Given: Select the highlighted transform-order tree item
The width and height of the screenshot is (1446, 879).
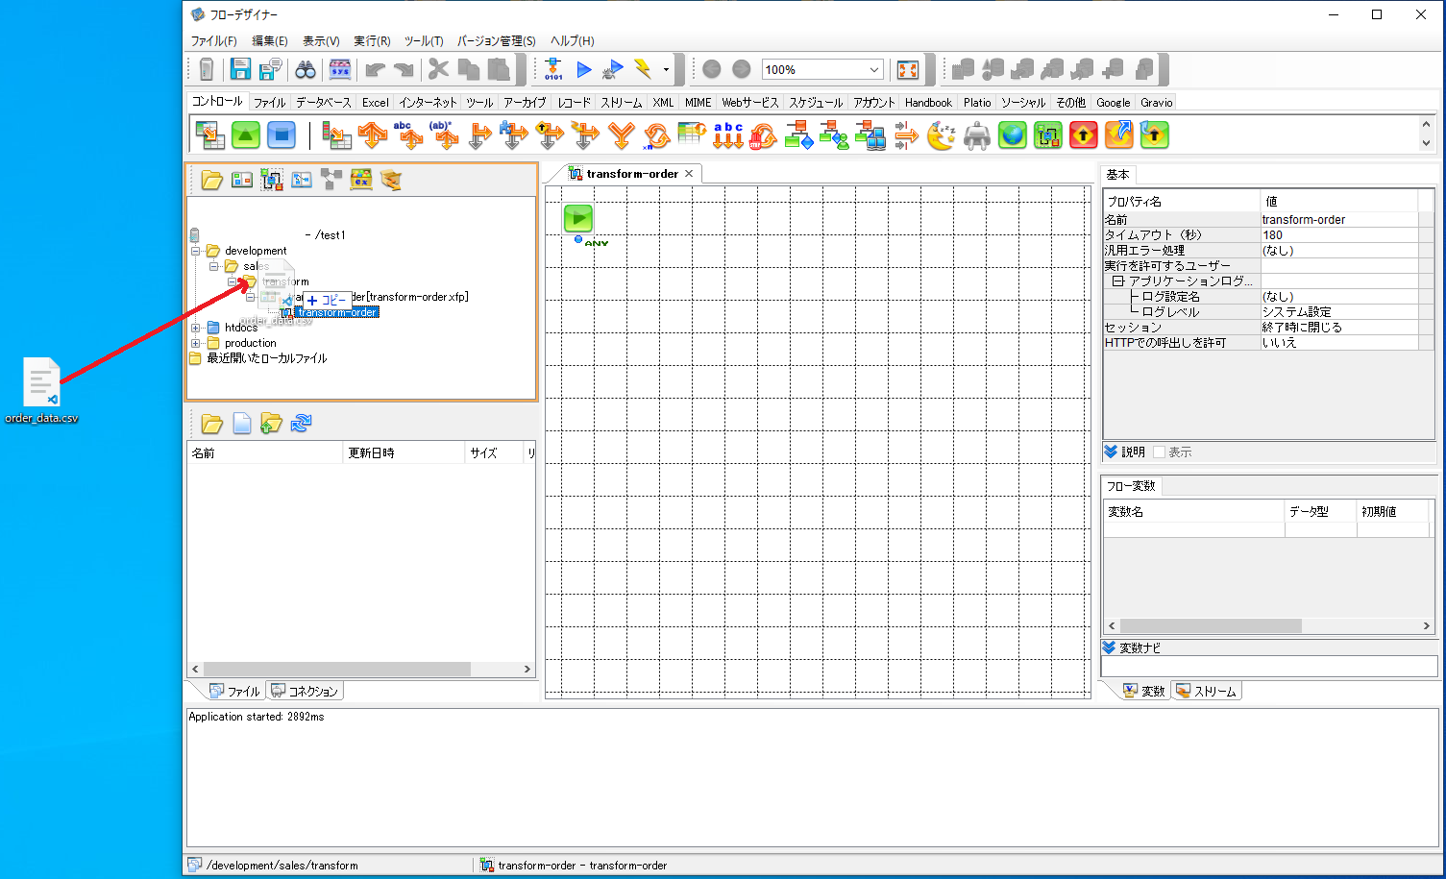Looking at the screenshot, I should click(x=336, y=312).
